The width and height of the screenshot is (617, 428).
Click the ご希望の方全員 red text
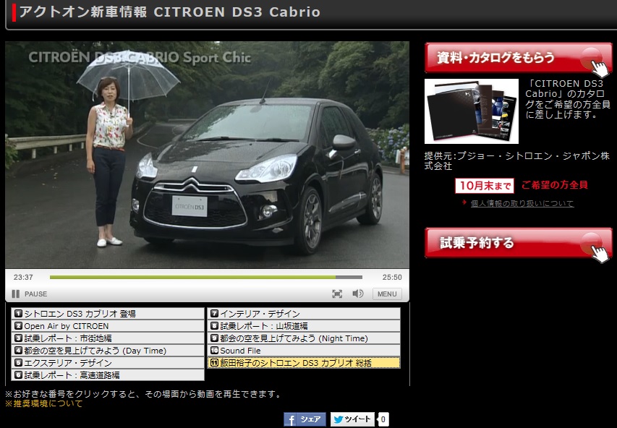[555, 185]
